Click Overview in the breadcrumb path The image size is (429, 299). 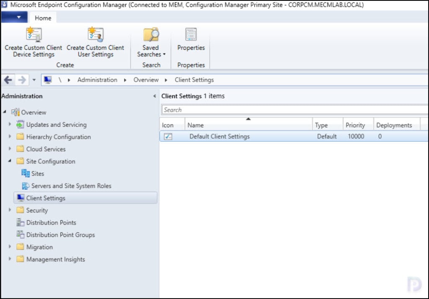pyautogui.click(x=146, y=80)
